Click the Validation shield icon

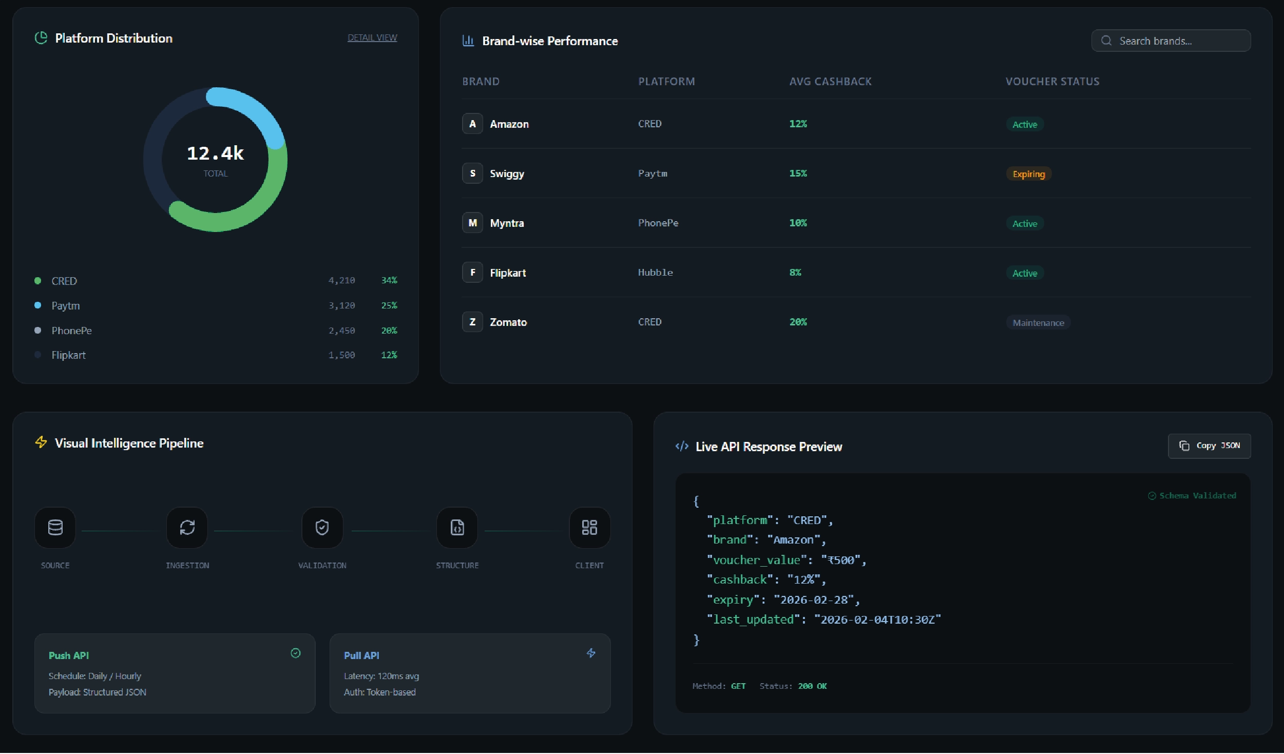pos(322,527)
